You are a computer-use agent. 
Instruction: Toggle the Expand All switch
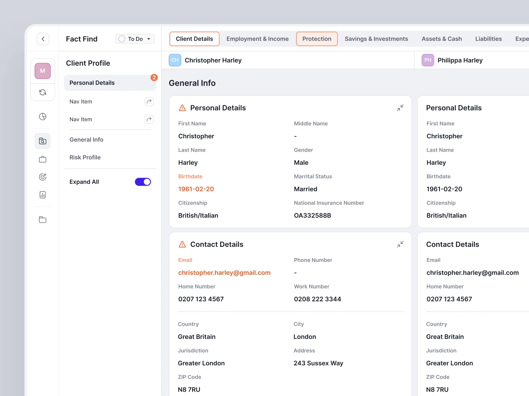143,182
